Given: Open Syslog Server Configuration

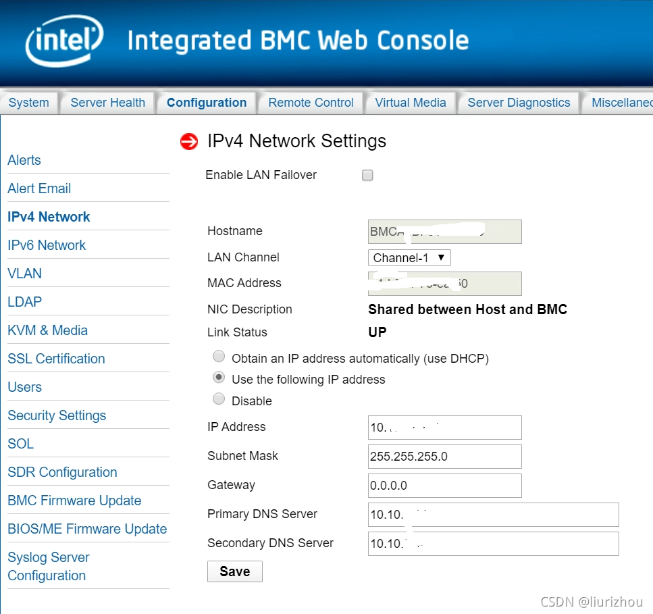Looking at the screenshot, I should [x=48, y=566].
